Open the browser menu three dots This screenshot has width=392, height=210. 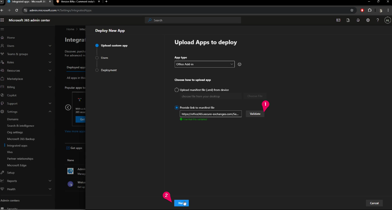tap(388, 10)
